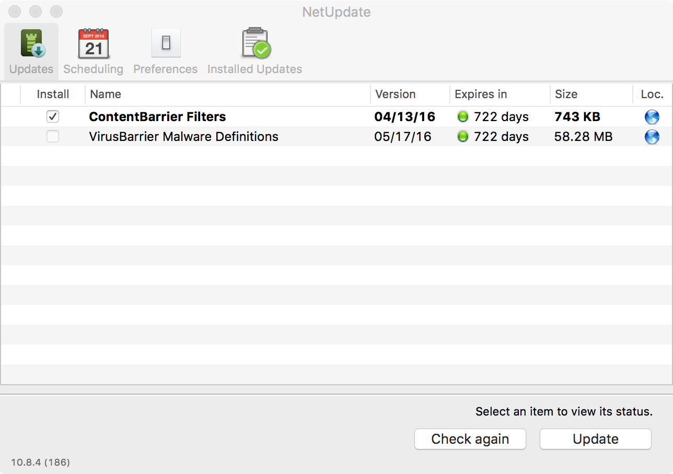This screenshot has width=673, height=474.
Task: Select the VirusBarrier Malware Definitions name
Action: (x=184, y=137)
